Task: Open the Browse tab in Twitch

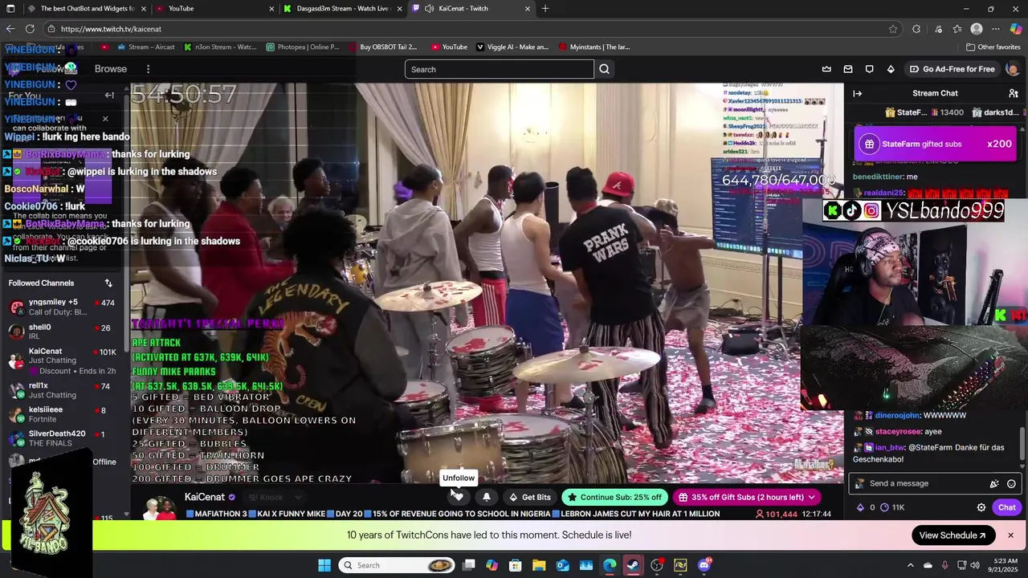Action: click(x=111, y=69)
